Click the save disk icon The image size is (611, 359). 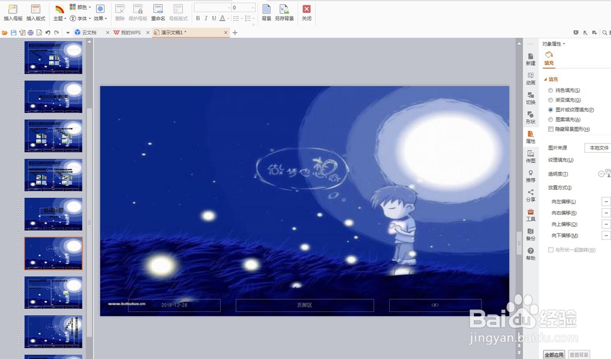(x=13, y=33)
